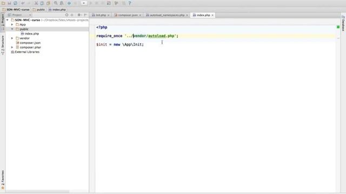The image size is (346, 194).
Task: Click the $init variable in editor
Action: point(102,44)
